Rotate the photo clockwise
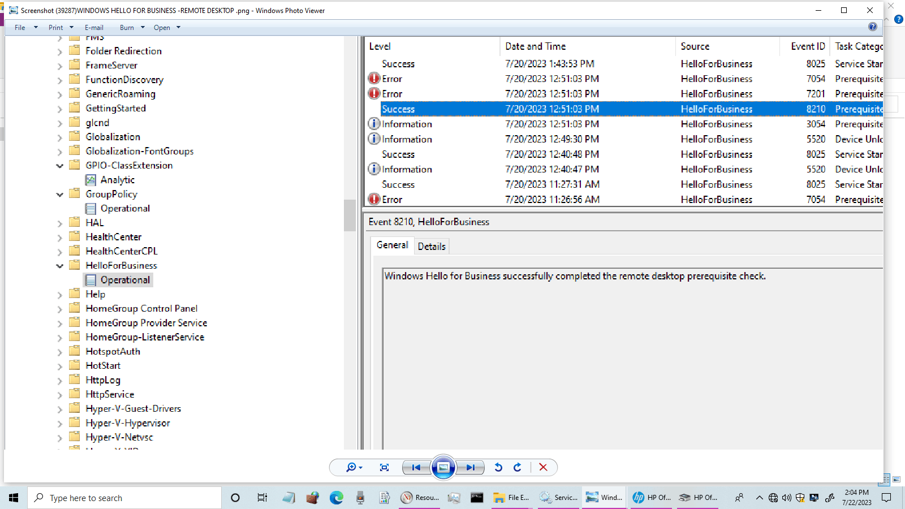 point(517,467)
